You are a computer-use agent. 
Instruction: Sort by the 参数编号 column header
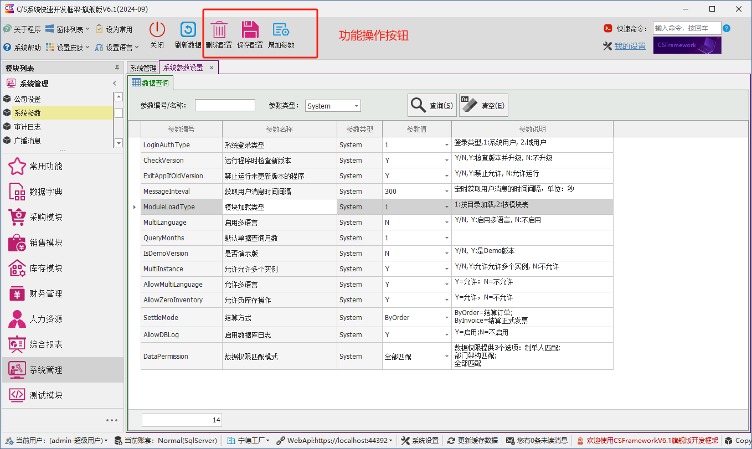(182, 129)
